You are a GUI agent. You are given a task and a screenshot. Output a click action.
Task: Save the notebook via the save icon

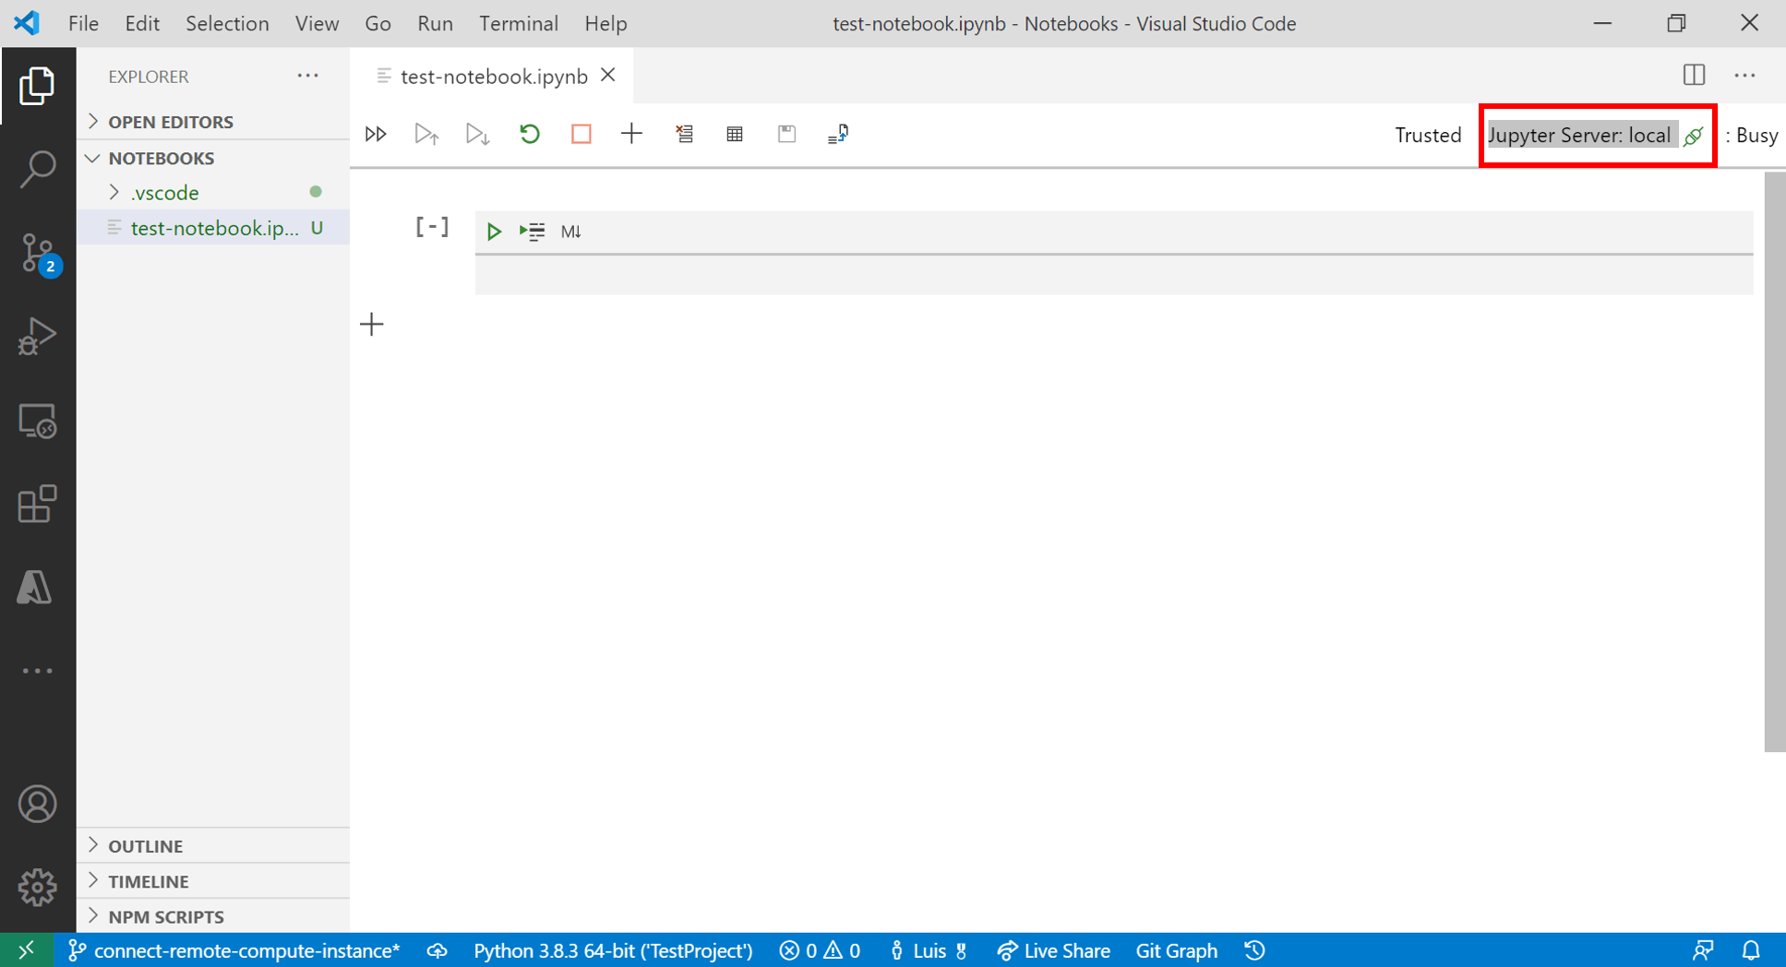pos(786,134)
